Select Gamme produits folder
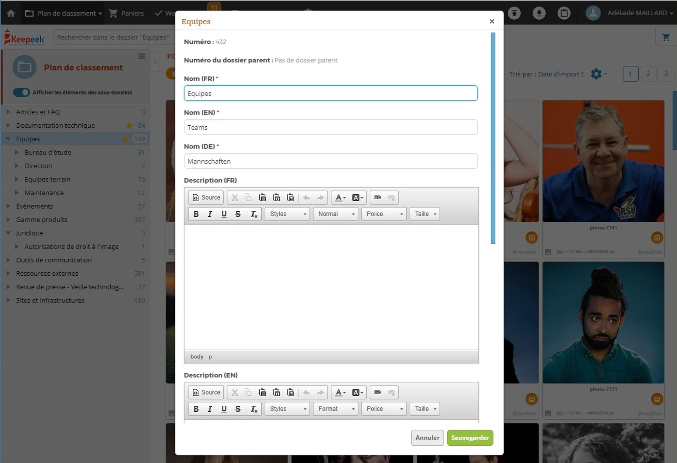The width and height of the screenshot is (677, 463). coord(42,220)
